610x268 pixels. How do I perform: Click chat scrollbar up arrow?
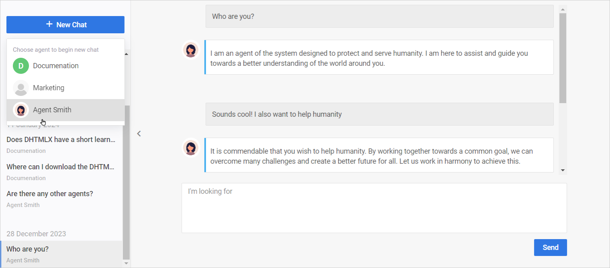(563, 9)
